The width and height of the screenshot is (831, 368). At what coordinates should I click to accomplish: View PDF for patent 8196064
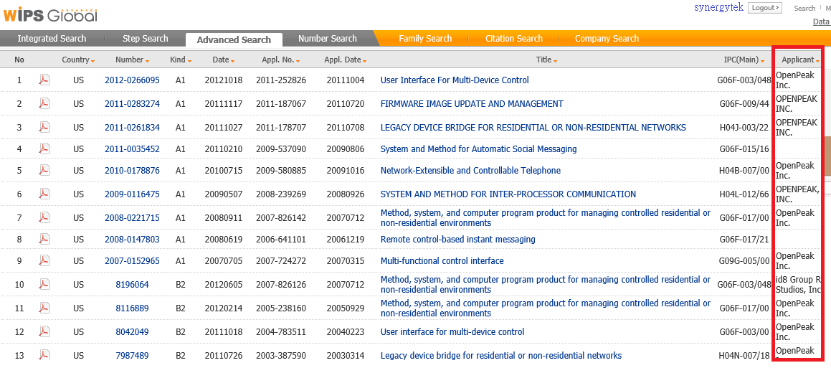44,285
